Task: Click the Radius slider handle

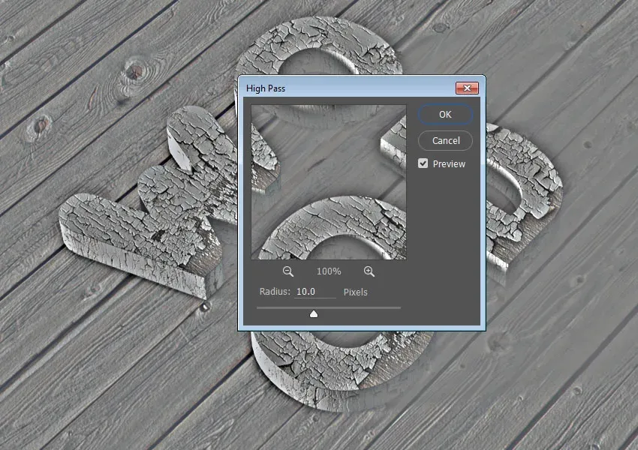Action: [313, 313]
